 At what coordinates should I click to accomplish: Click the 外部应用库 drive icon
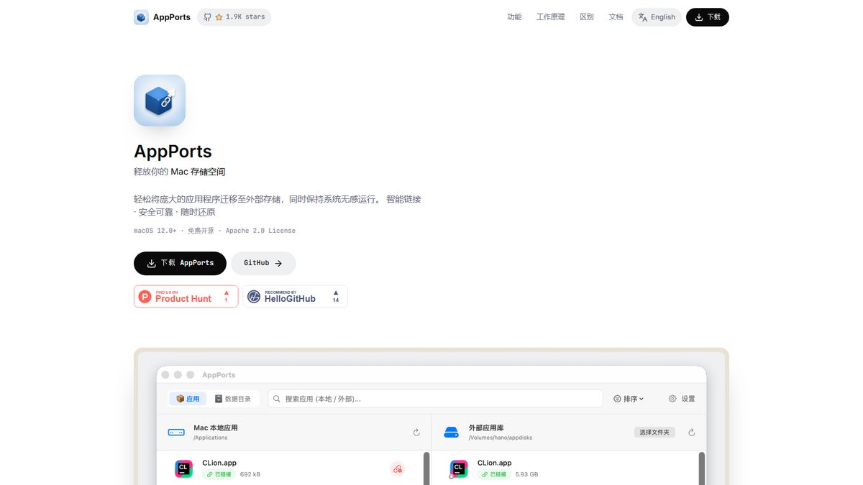pyautogui.click(x=451, y=433)
